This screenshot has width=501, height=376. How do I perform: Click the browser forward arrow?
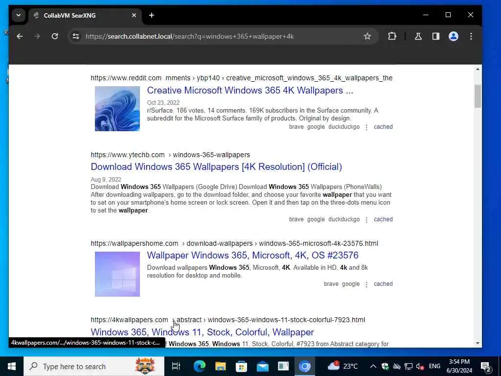[x=37, y=36]
